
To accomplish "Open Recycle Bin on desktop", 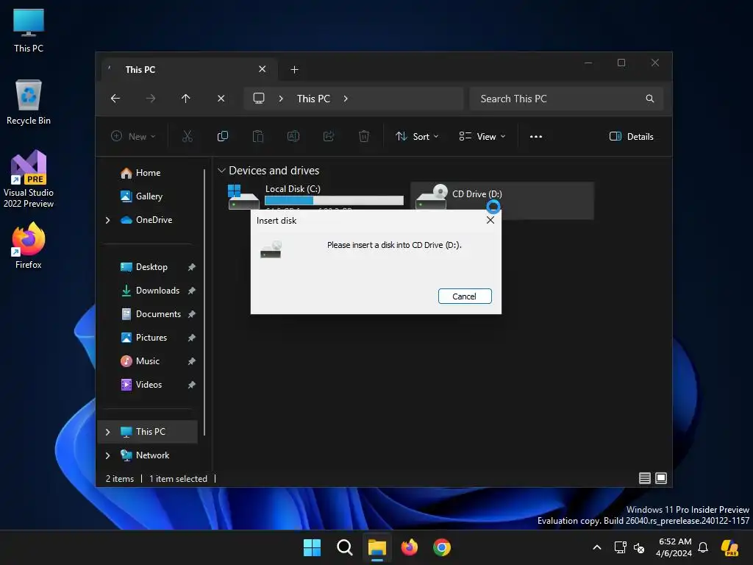I will point(29,102).
